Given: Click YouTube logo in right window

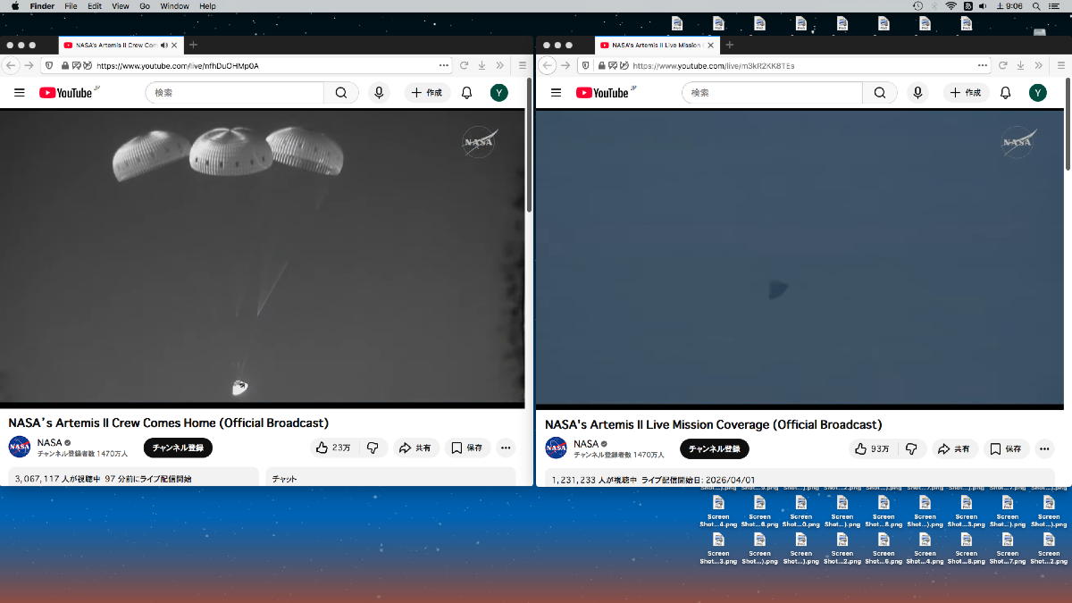Looking at the screenshot, I should pos(602,93).
